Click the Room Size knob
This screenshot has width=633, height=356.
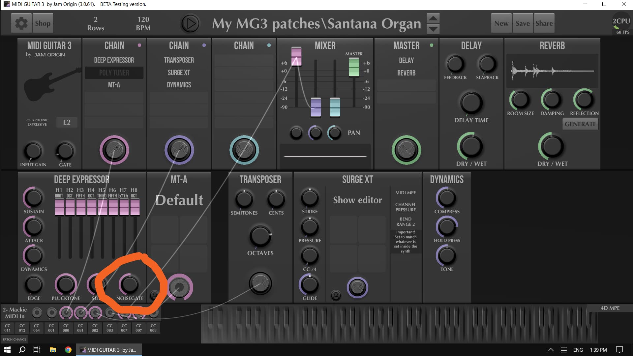coord(520,100)
